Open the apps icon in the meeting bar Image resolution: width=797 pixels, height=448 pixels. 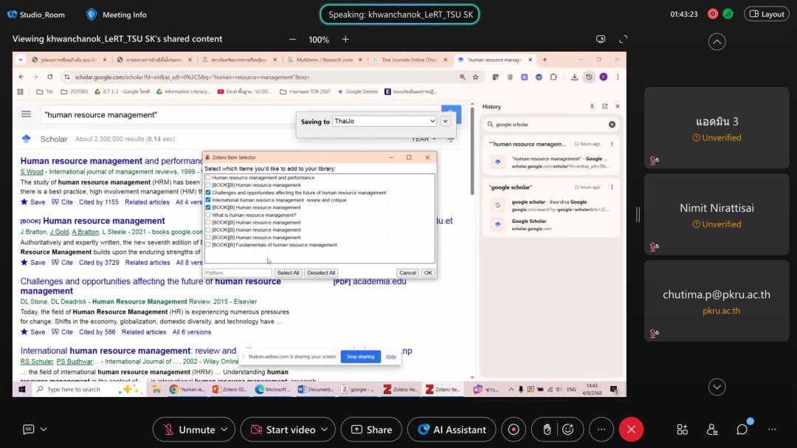(682, 430)
